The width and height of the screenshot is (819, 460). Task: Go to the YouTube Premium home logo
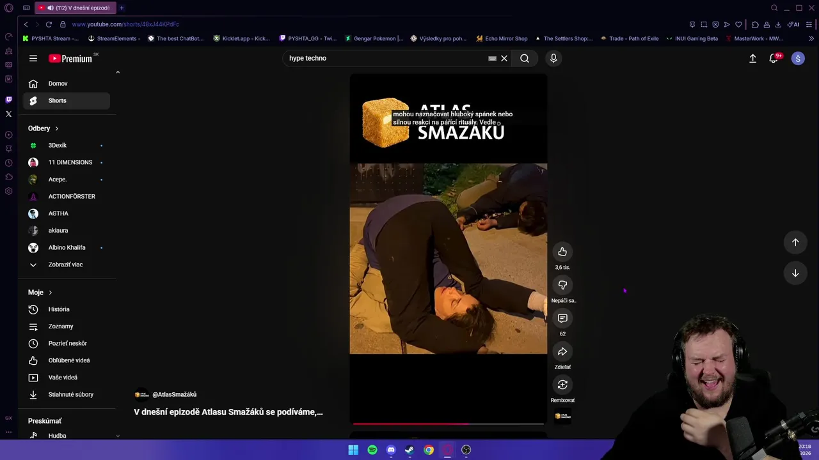point(70,58)
